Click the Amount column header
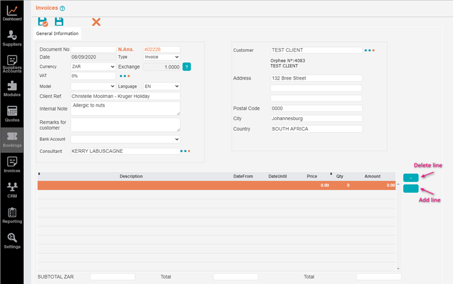 pyautogui.click(x=372, y=176)
